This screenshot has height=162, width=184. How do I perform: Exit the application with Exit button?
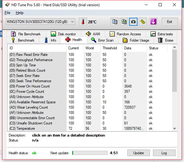click(x=169, y=22)
